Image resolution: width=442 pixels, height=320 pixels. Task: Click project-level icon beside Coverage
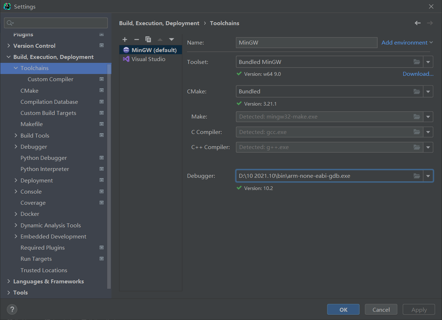[x=101, y=203]
